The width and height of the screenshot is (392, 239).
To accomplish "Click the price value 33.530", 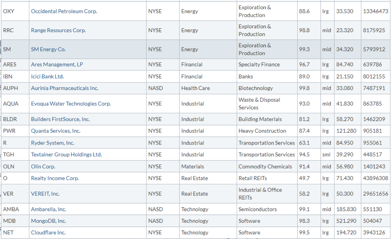I will 345,11.
